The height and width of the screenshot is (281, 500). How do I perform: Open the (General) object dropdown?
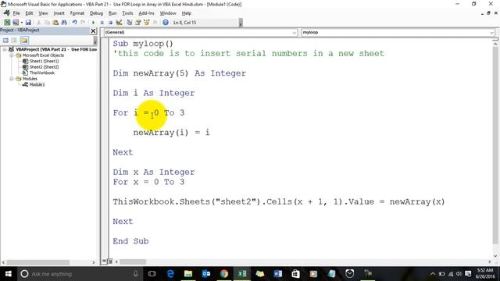click(x=294, y=33)
